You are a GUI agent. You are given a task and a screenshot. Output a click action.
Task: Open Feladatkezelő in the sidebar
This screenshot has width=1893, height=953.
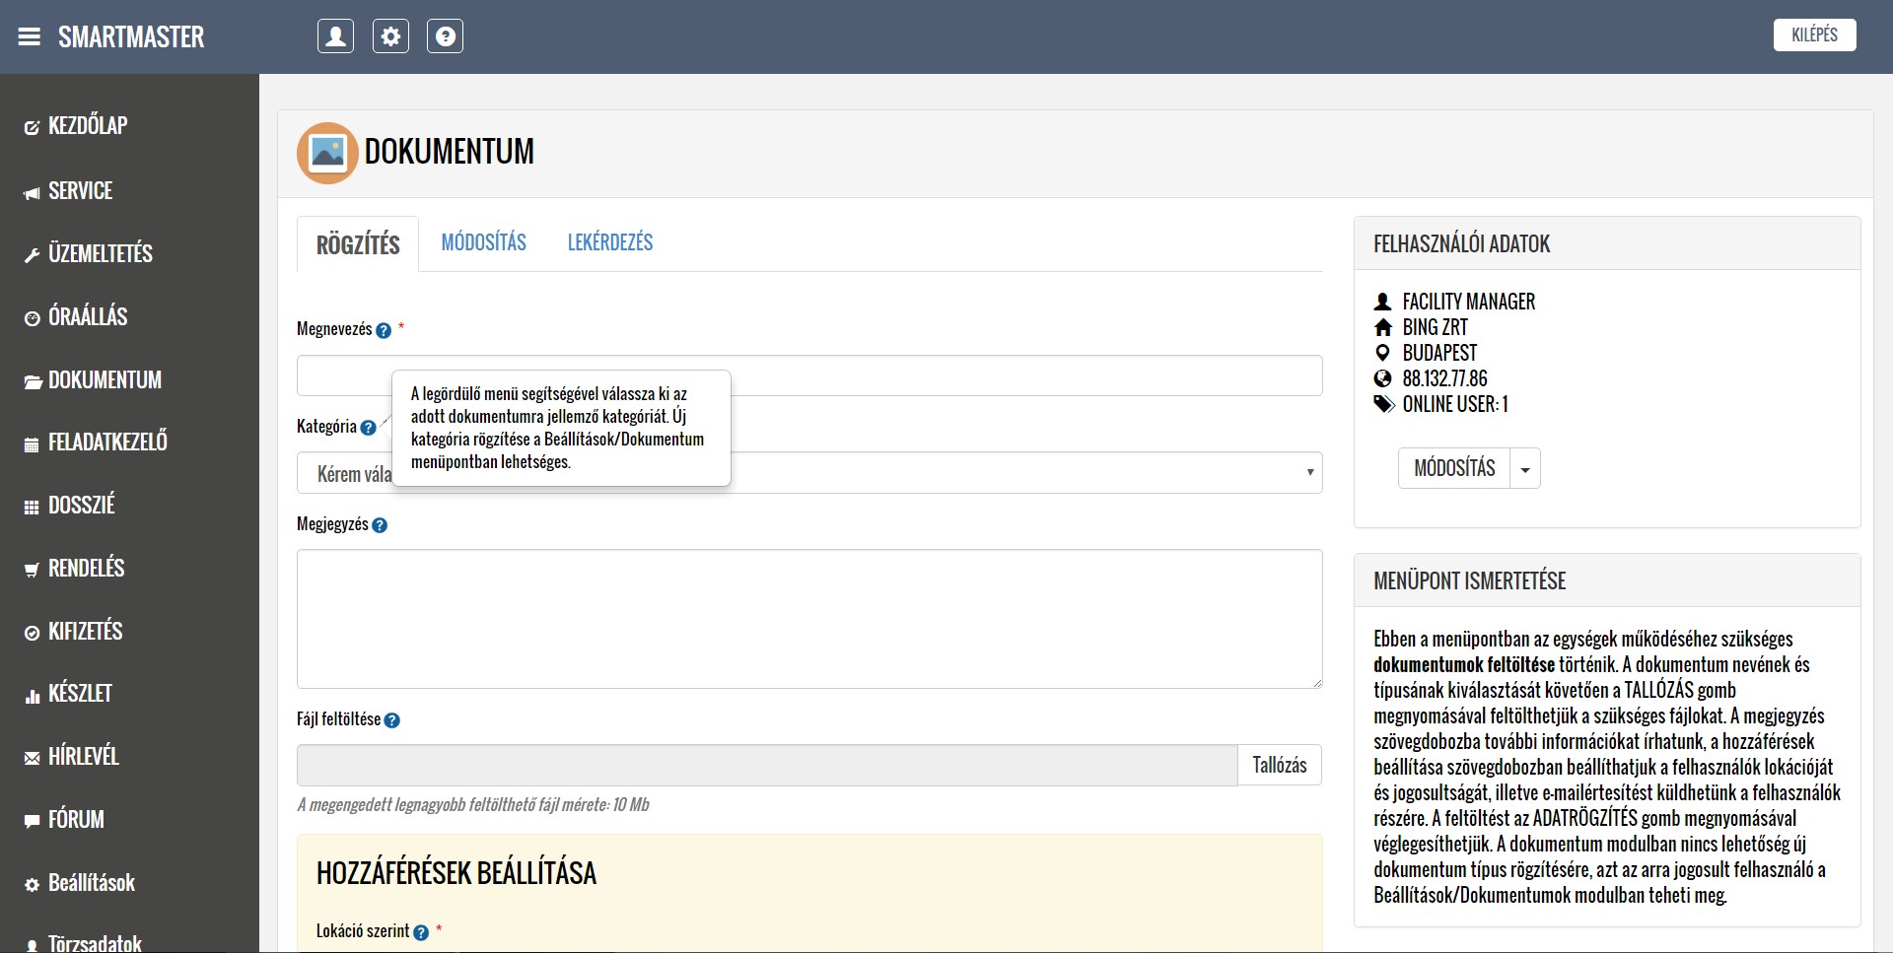107,442
